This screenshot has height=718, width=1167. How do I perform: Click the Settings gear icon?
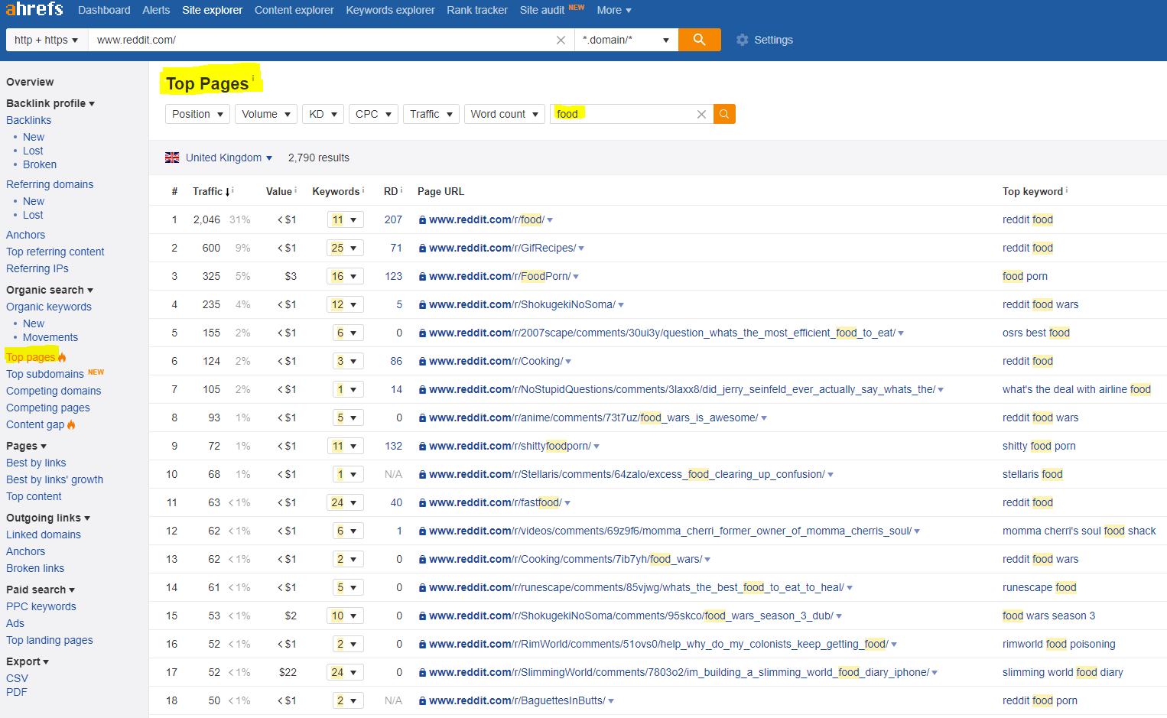(742, 40)
